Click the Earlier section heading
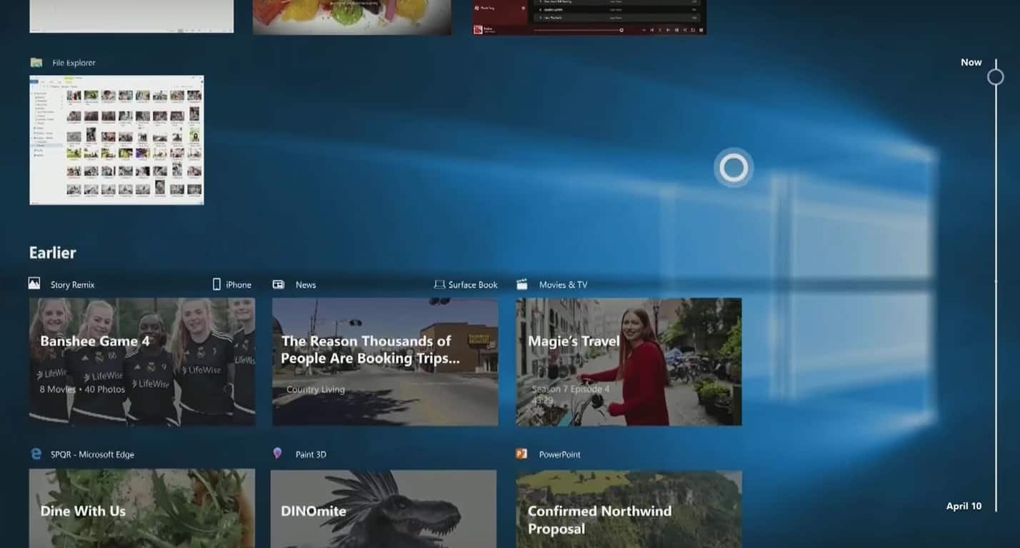Viewport: 1020px width, 548px height. pyautogui.click(x=52, y=253)
